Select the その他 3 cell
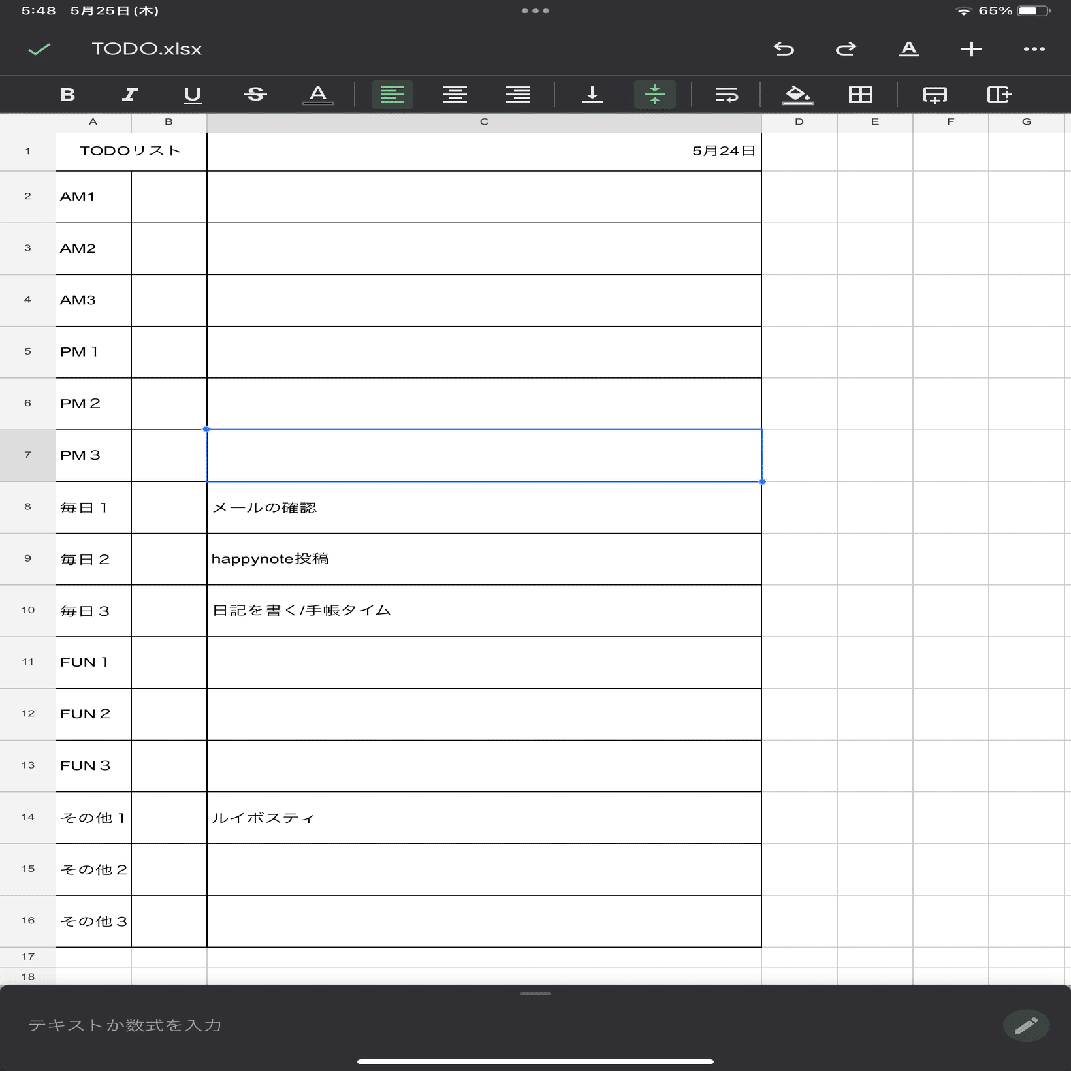 pos(93,921)
